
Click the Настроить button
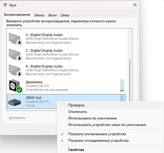pyautogui.click(x=17, y=118)
